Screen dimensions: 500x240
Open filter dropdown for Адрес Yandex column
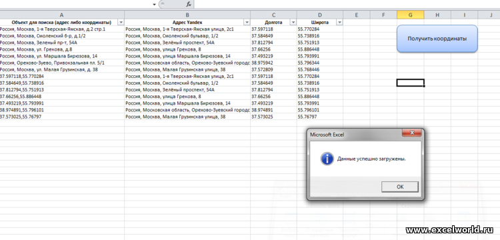[x=247, y=22]
